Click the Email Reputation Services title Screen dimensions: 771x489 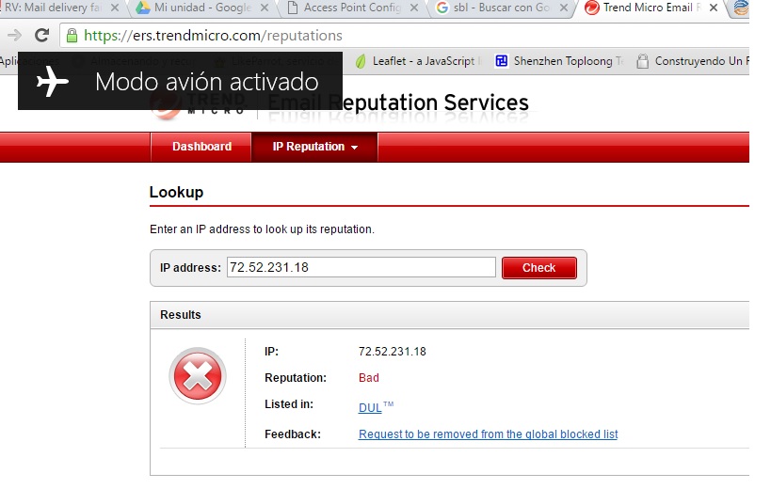coord(398,103)
